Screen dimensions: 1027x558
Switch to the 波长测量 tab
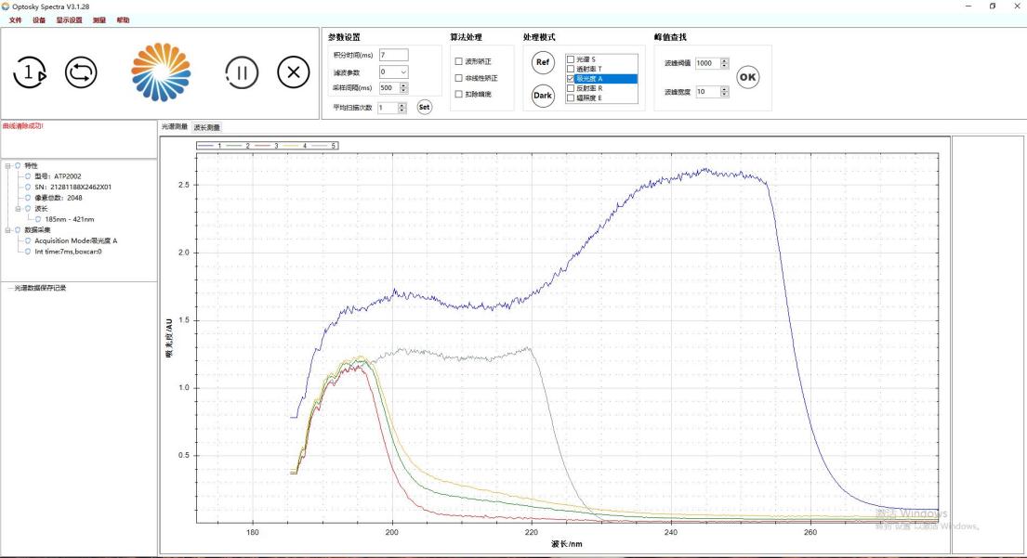tap(206, 127)
